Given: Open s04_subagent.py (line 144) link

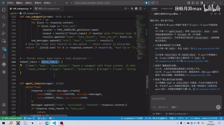Looking at the screenshot, I should pos(195,61).
